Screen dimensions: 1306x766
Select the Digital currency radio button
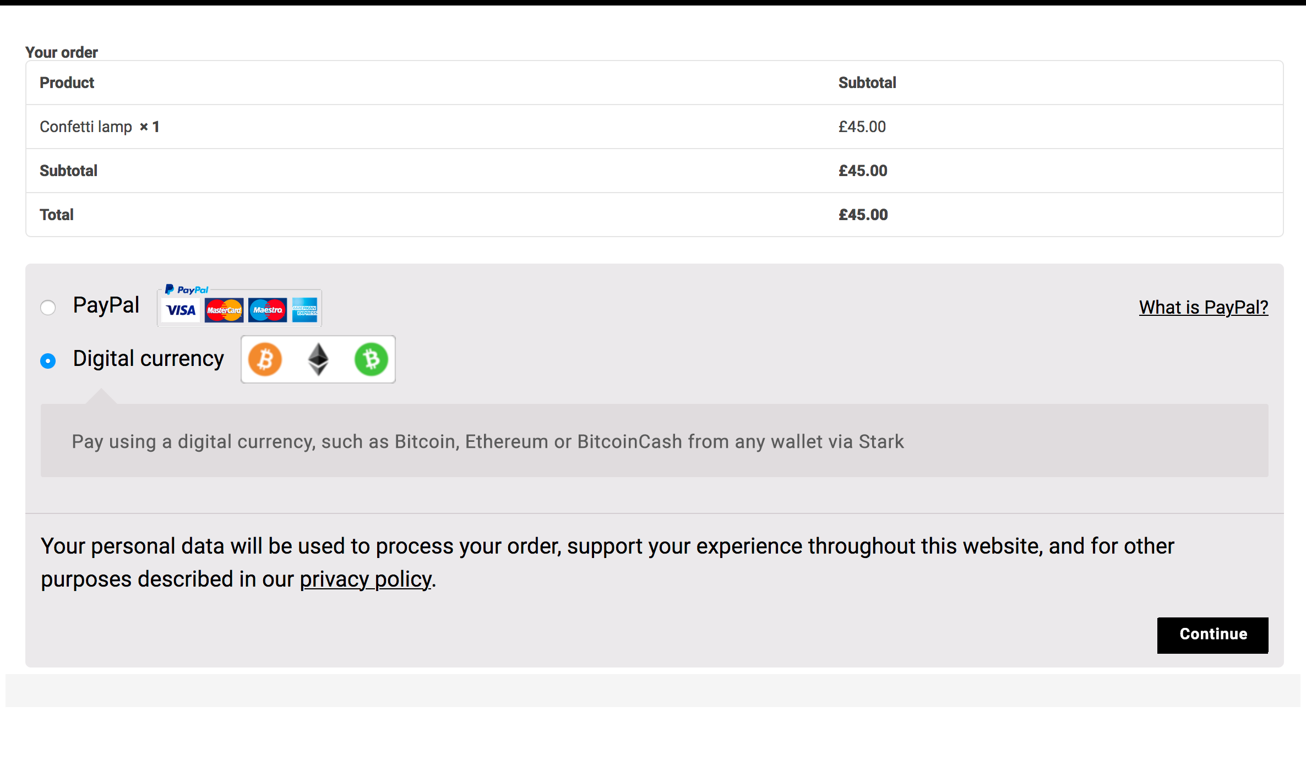(x=48, y=361)
